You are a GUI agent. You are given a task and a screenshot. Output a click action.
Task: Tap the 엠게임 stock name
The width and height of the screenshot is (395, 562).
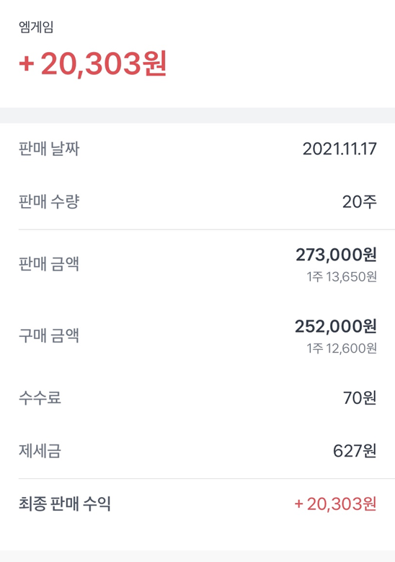click(x=36, y=27)
